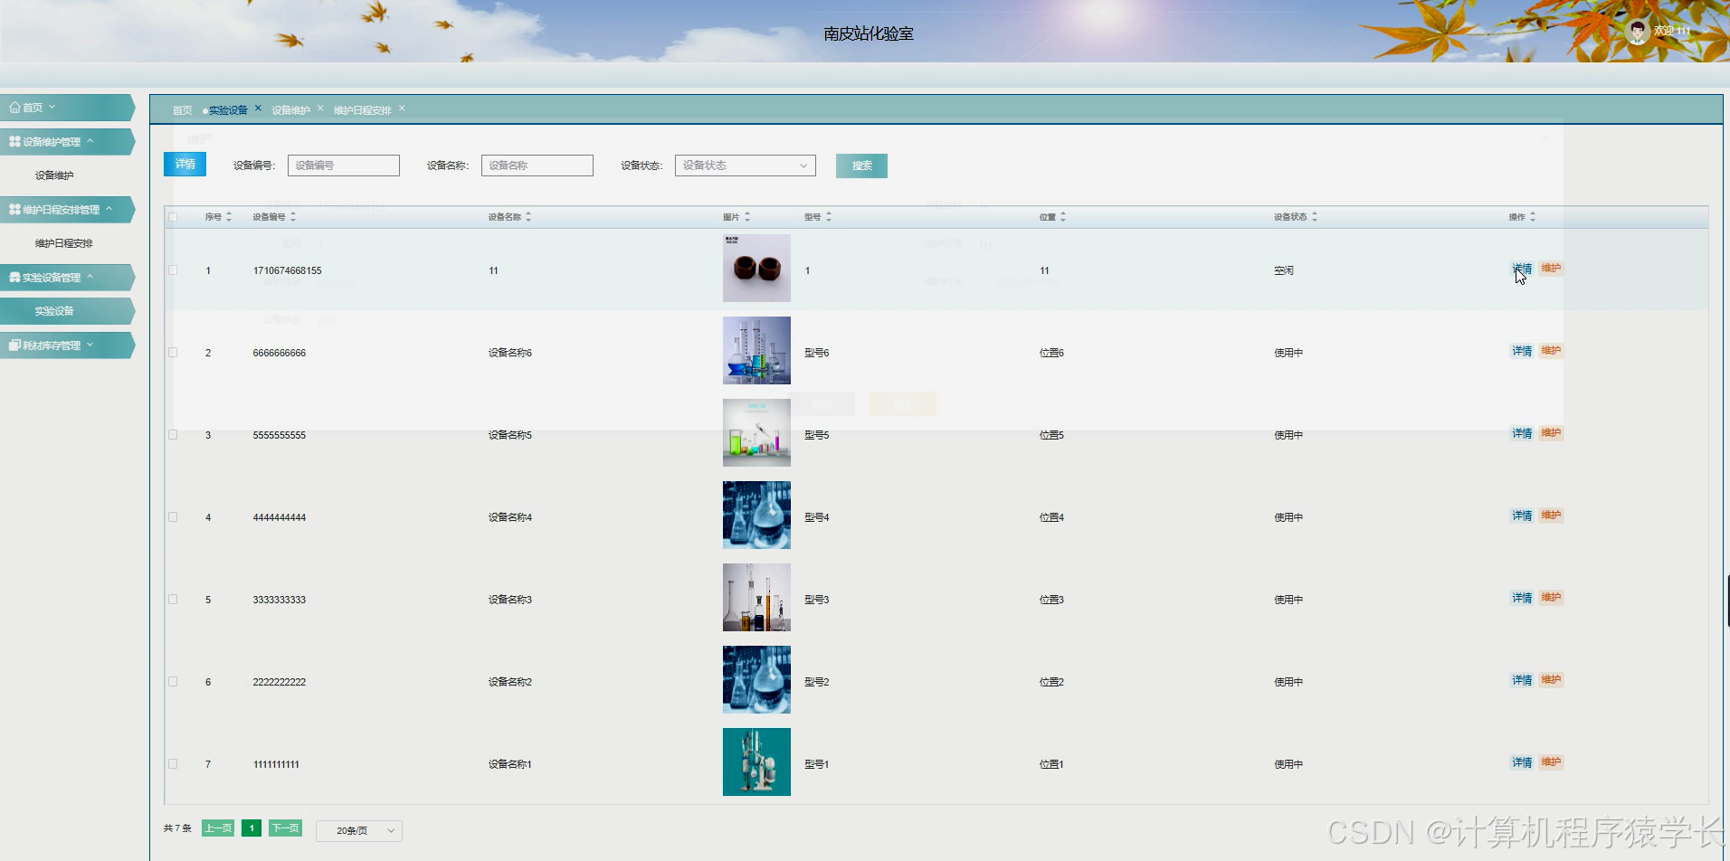The image size is (1730, 861).
Task: Open the equipment image for 设备名称5
Action: point(756,433)
